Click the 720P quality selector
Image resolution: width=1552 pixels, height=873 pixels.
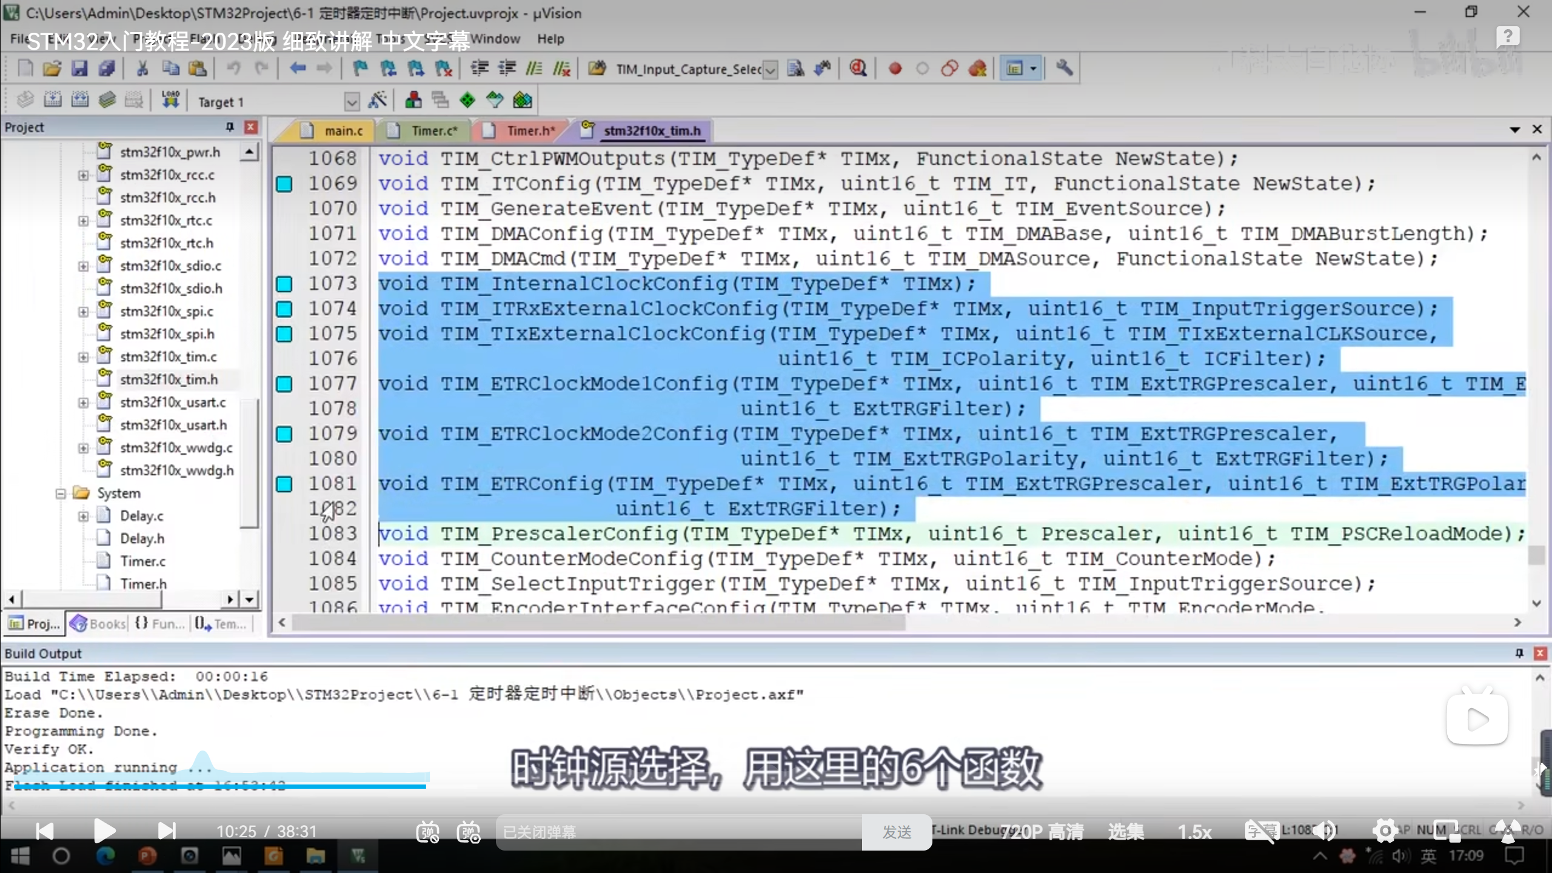[1042, 832]
